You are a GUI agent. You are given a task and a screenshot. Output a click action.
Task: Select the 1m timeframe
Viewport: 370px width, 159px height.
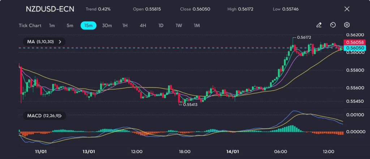click(x=52, y=26)
